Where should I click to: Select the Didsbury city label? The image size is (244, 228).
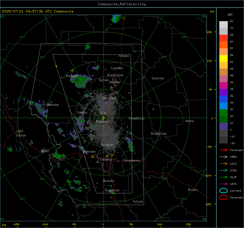tap(102, 121)
